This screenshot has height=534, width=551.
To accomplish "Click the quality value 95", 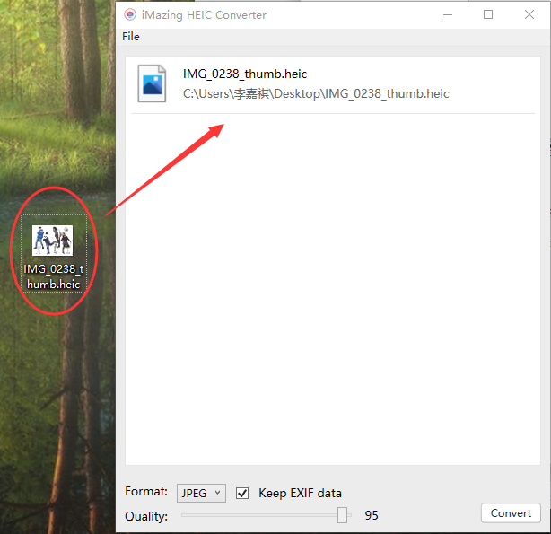I will pos(372,515).
